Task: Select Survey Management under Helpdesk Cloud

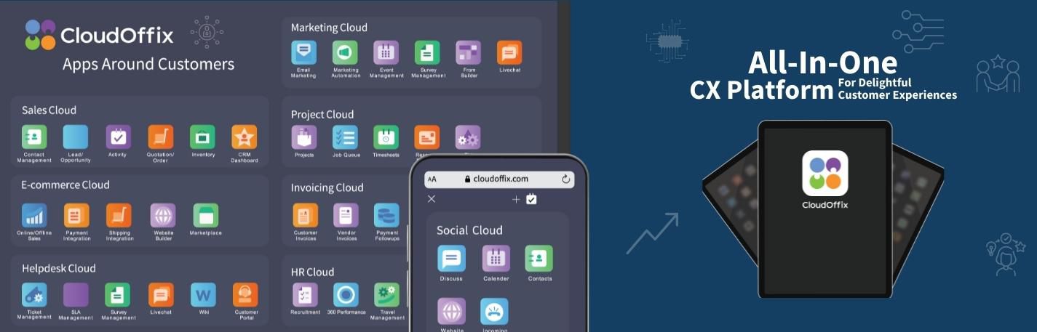Action: point(118,296)
